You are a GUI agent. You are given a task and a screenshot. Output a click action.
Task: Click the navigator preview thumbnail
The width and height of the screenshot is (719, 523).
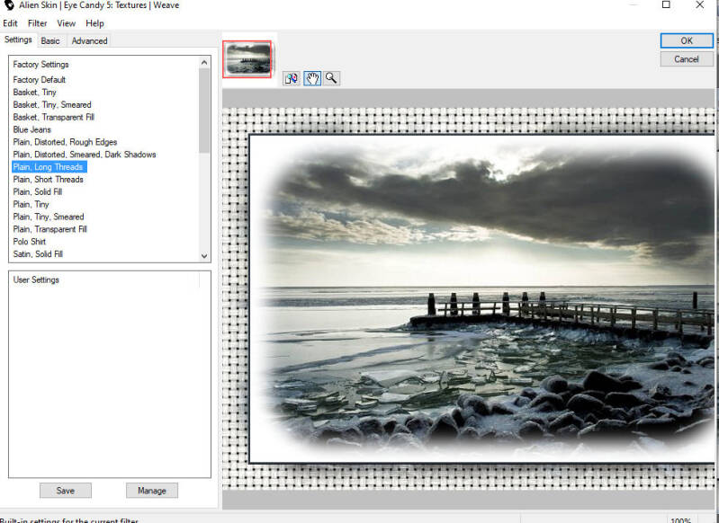[x=247, y=58]
